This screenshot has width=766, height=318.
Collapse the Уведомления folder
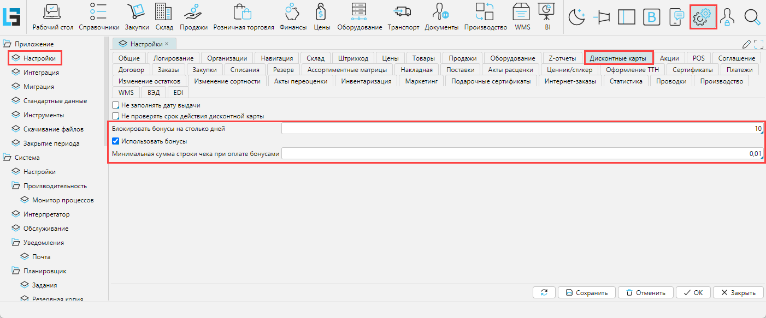click(x=16, y=243)
